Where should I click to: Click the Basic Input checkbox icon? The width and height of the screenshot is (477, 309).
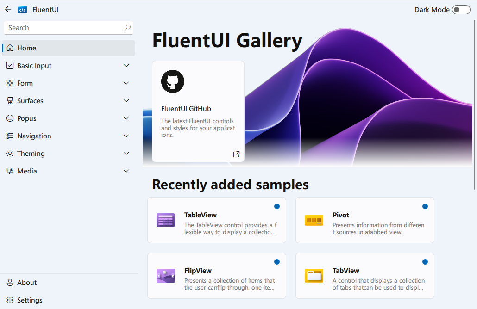point(10,66)
